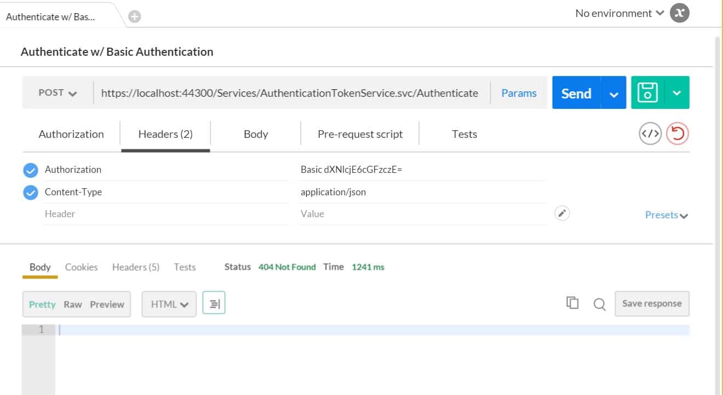
Task: Open bulk edit with the pencil icon
Action: (562, 213)
